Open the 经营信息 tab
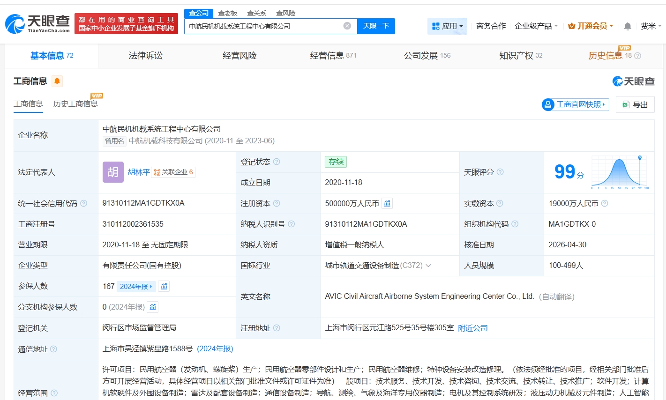The image size is (666, 400). [x=333, y=56]
